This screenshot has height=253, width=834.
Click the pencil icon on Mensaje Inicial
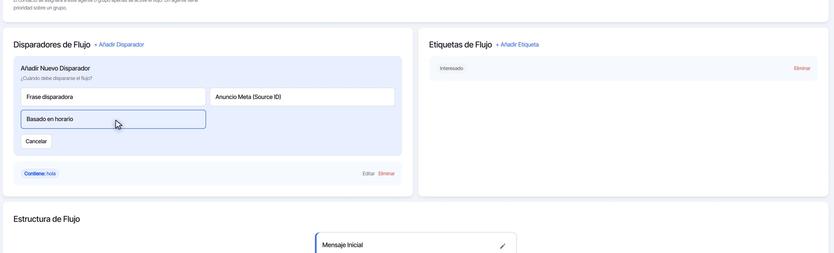pos(503,246)
